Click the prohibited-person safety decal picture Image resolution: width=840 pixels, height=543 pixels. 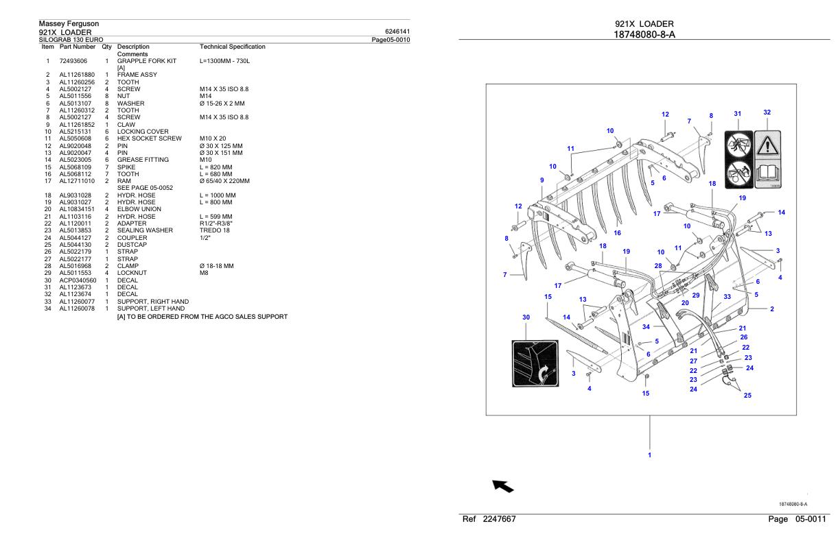click(x=738, y=144)
